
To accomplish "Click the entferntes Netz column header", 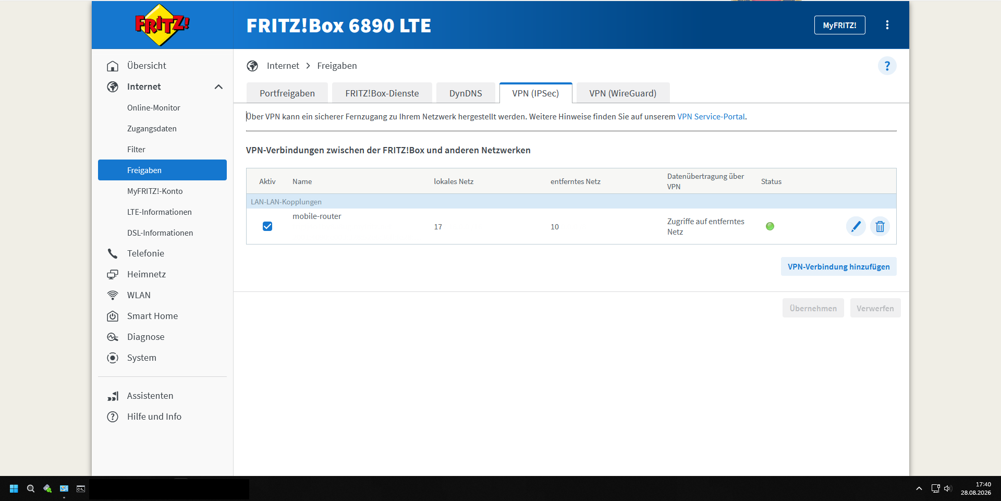I will (x=576, y=181).
